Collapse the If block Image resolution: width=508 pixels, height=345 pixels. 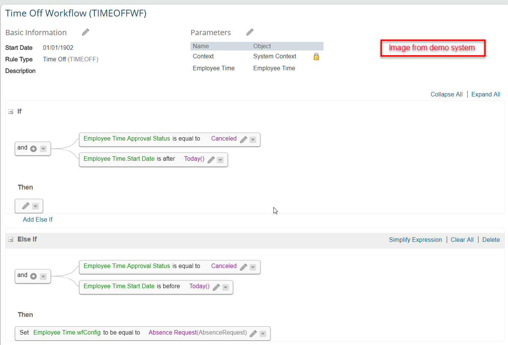tap(11, 111)
